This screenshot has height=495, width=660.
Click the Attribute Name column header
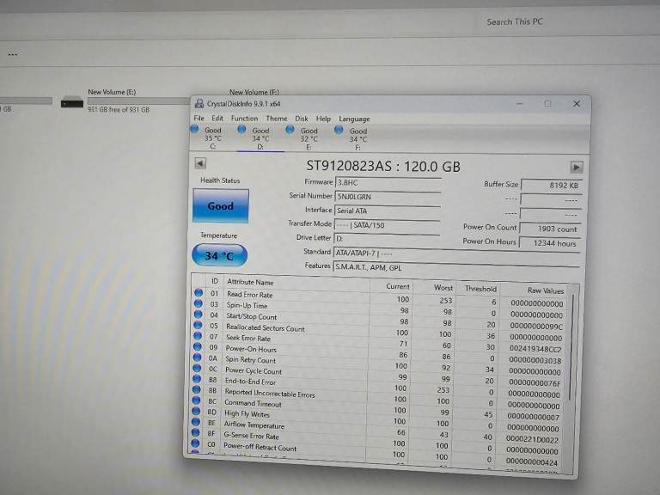point(250,282)
